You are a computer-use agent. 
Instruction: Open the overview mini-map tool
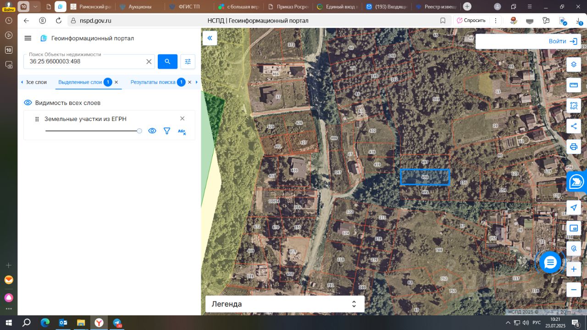[574, 228]
